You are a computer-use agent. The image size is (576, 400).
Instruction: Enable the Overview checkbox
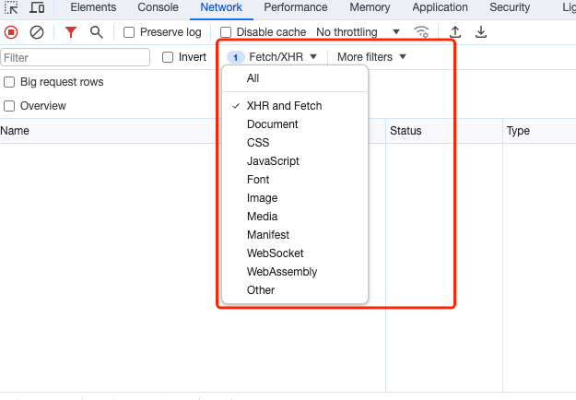9,106
